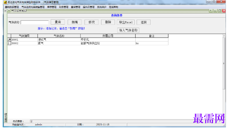Select row 1 via its row indicator
Screen dimensions: 231x129
[x=9, y=40]
